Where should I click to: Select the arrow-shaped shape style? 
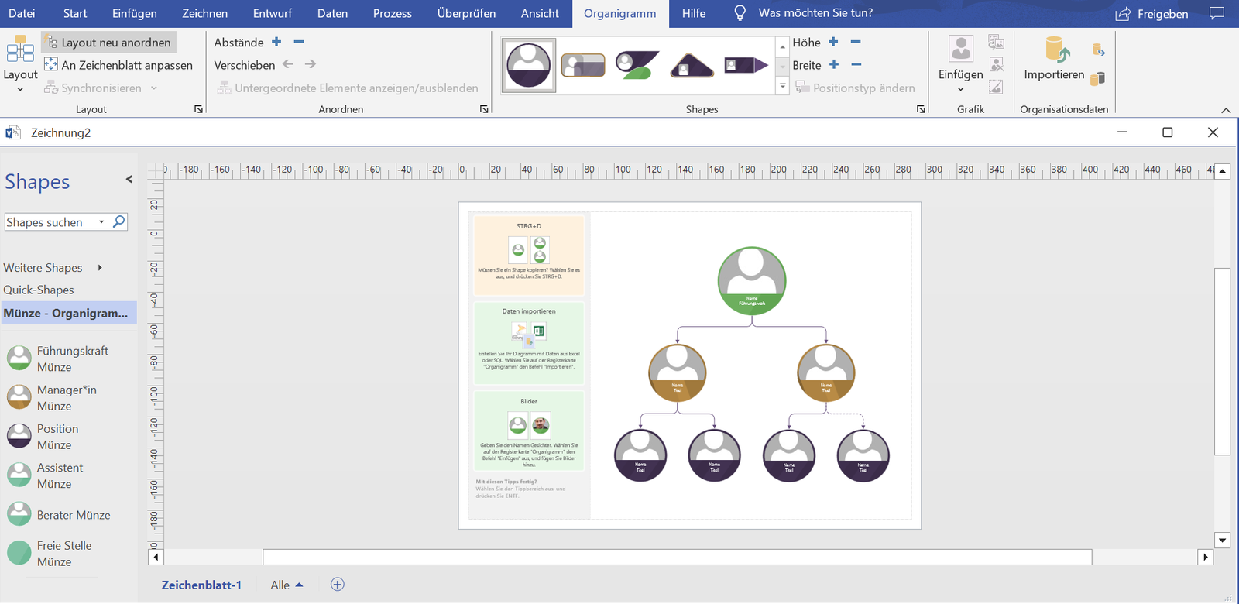click(746, 65)
